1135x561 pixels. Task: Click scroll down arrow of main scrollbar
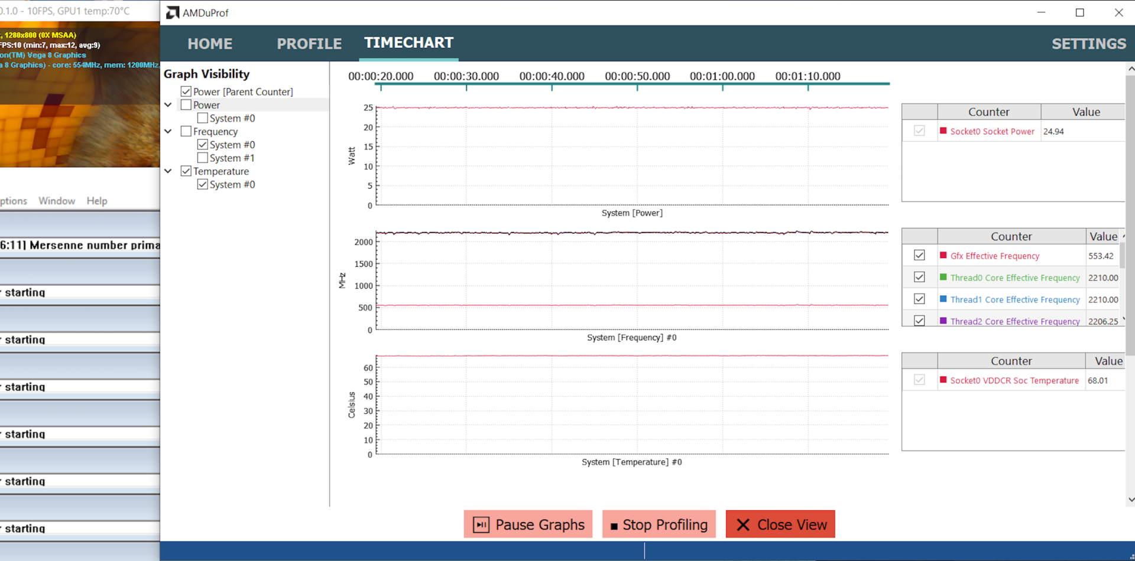coord(1130,500)
